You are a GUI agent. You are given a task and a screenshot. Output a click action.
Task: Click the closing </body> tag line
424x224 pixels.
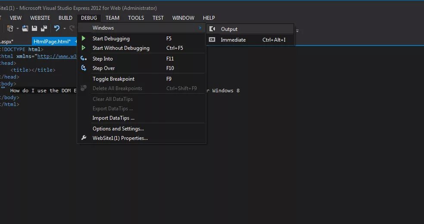9,97
